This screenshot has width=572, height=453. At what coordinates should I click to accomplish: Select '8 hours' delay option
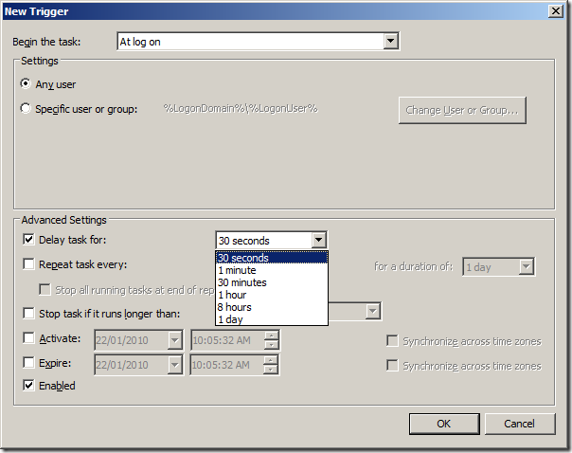coord(271,307)
